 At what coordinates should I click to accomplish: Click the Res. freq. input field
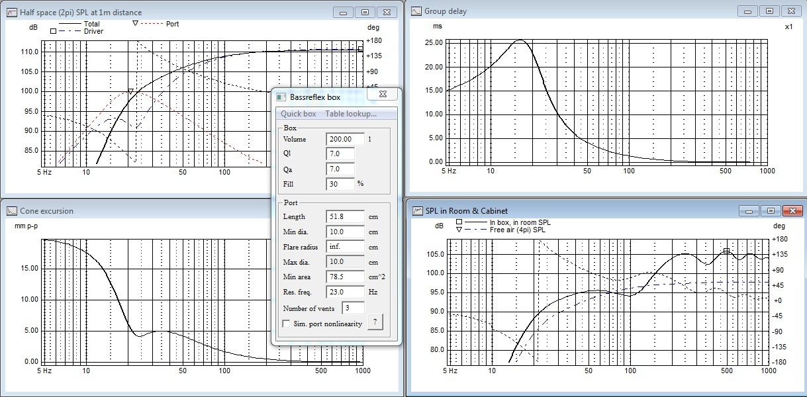click(345, 292)
